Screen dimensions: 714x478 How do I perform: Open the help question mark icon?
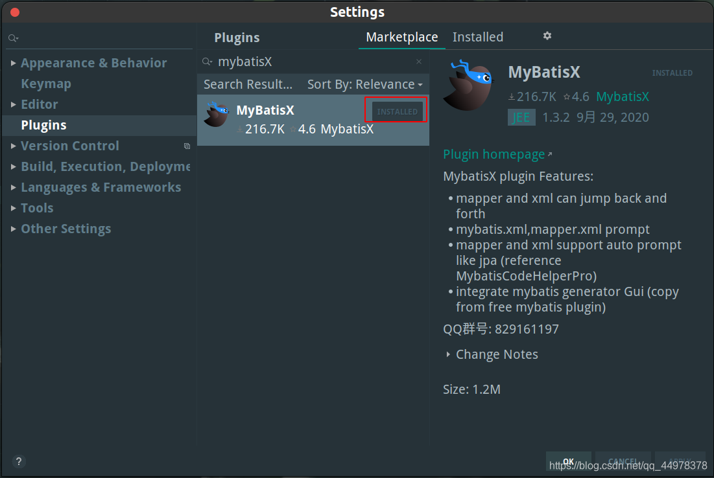click(x=19, y=462)
